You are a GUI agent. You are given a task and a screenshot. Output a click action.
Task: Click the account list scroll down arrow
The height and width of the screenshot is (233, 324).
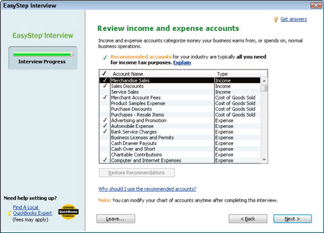[x=264, y=160]
